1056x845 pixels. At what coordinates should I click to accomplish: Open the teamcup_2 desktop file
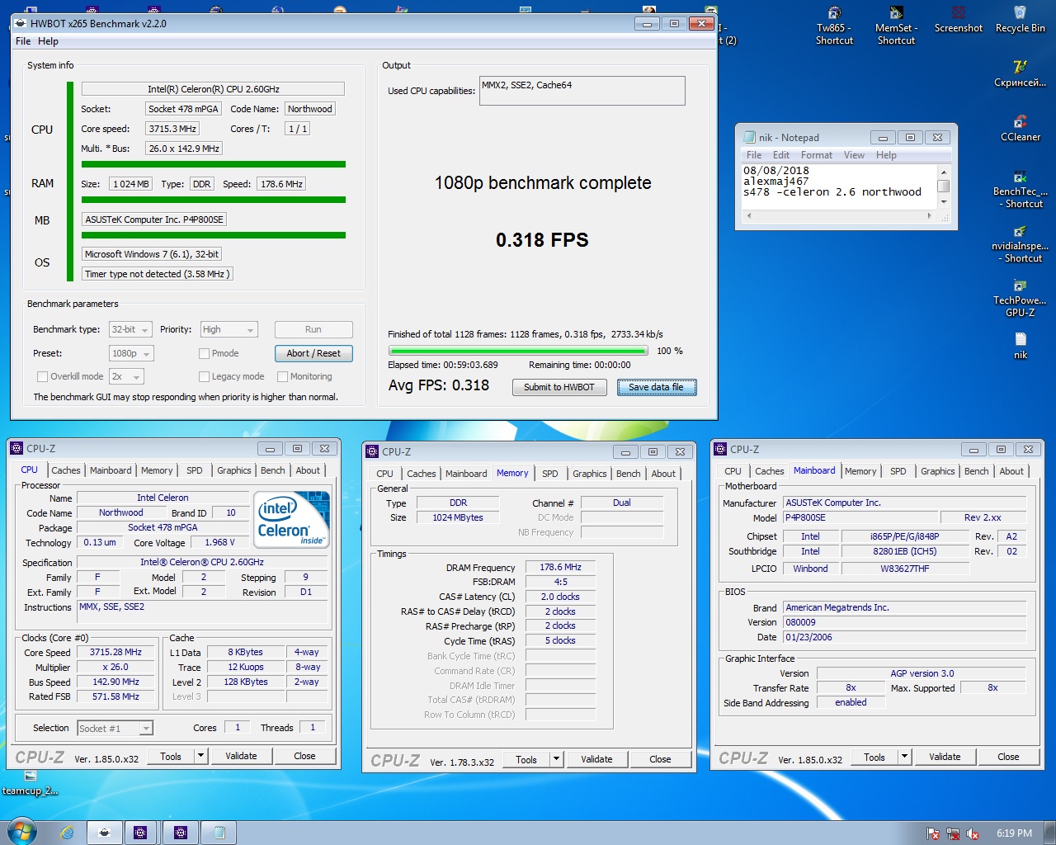[30, 783]
